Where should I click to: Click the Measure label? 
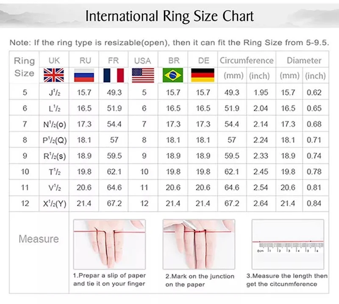[39, 239]
